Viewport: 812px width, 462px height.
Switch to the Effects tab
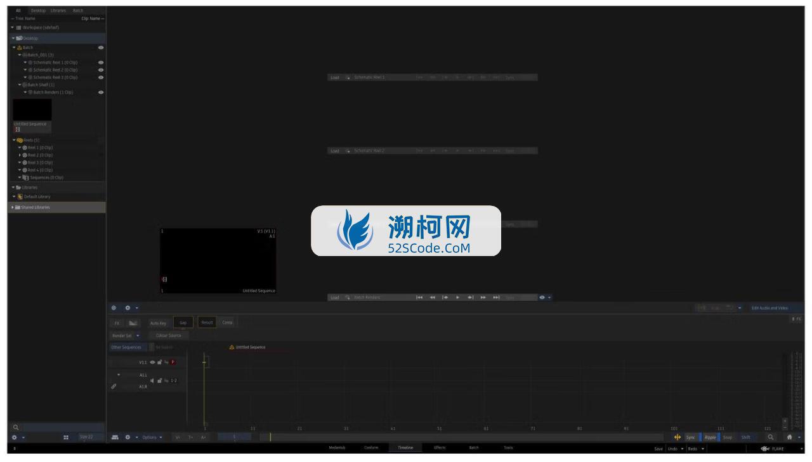[440, 448]
